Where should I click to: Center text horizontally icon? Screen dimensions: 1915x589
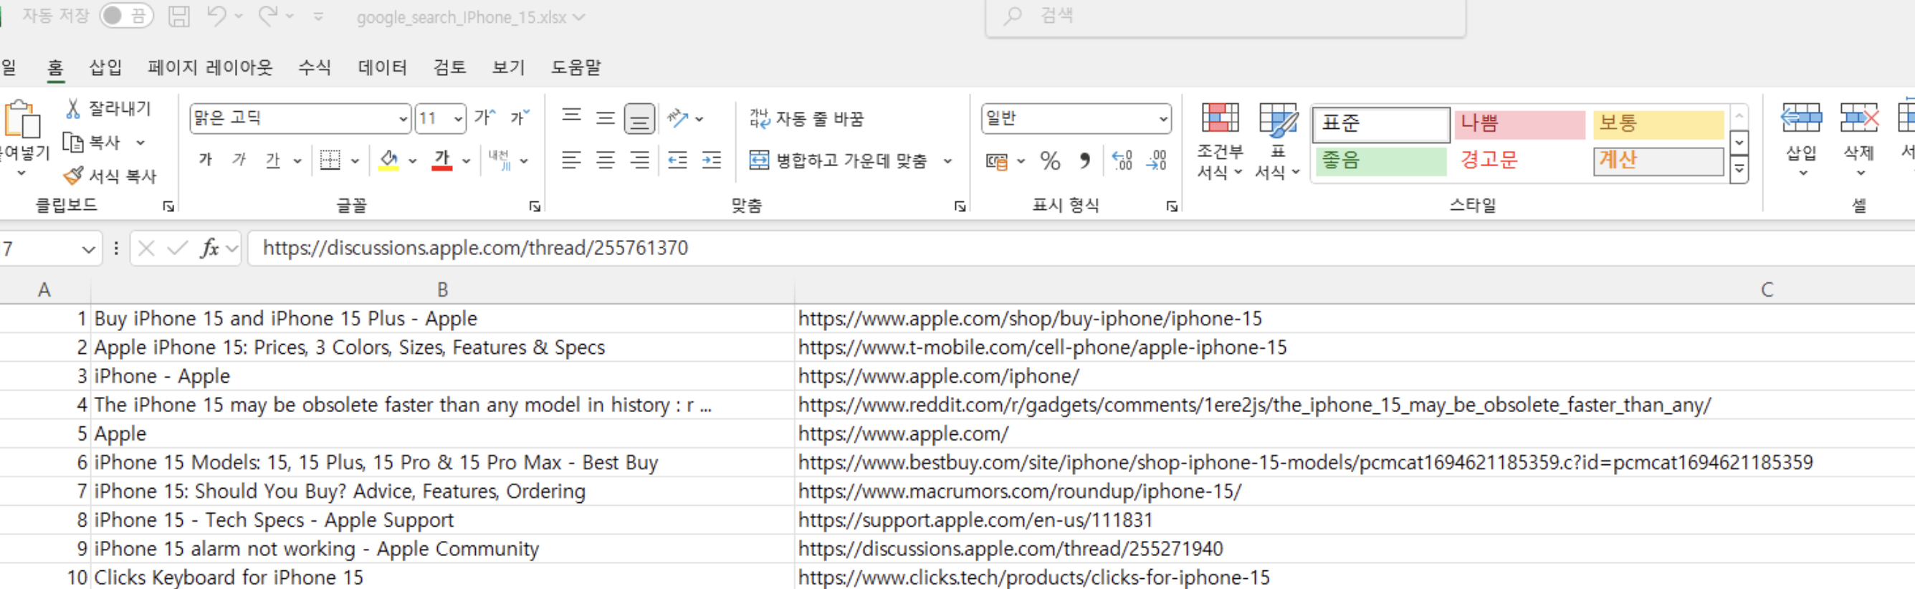[605, 160]
